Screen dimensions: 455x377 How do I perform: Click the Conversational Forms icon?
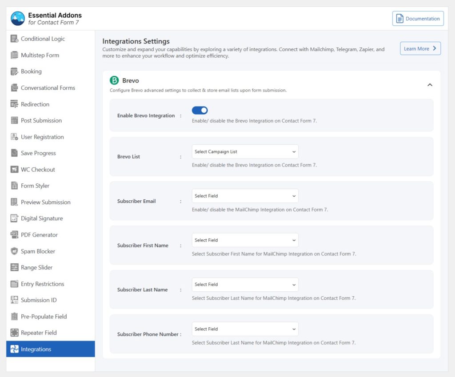[14, 87]
